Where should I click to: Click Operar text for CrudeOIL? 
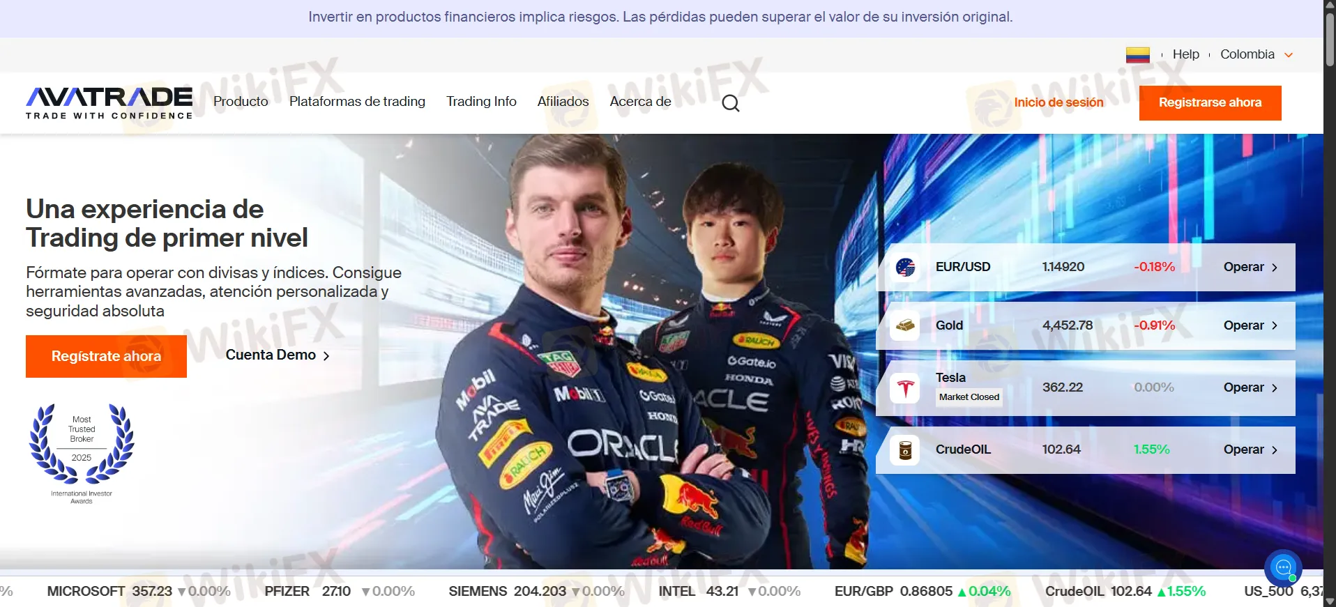pos(1243,450)
